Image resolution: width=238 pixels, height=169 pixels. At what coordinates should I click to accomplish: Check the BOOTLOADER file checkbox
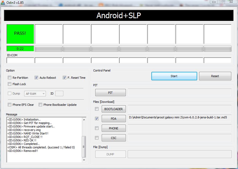97,109
